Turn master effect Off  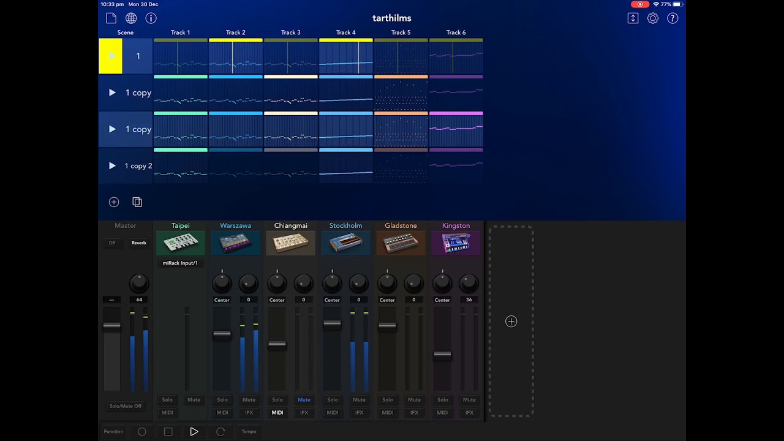(x=112, y=243)
